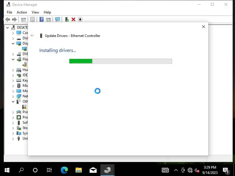Click the Print queues icon in tree
235x176 pixels.
coord(19,112)
